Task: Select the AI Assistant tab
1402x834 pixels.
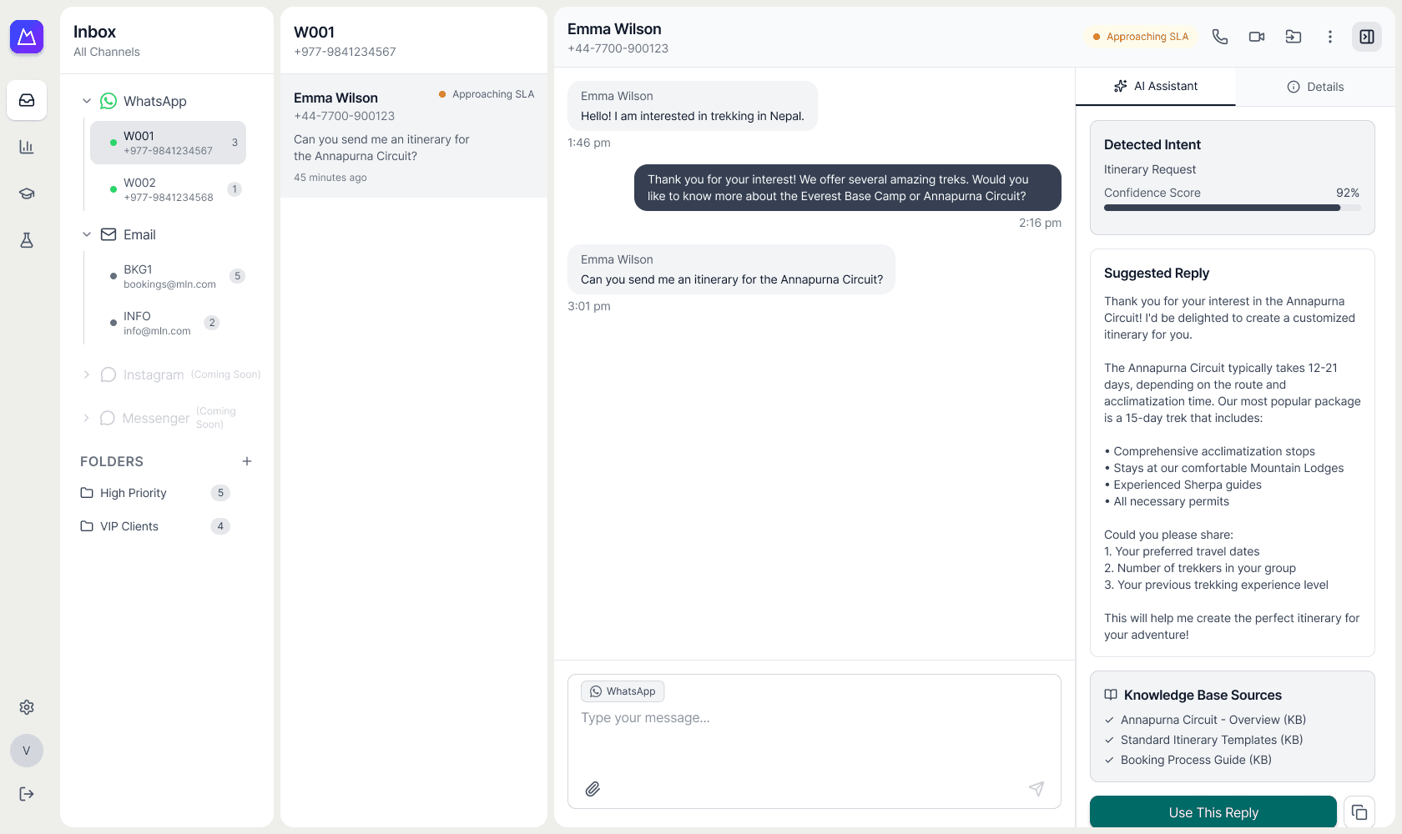Action: click(1156, 86)
